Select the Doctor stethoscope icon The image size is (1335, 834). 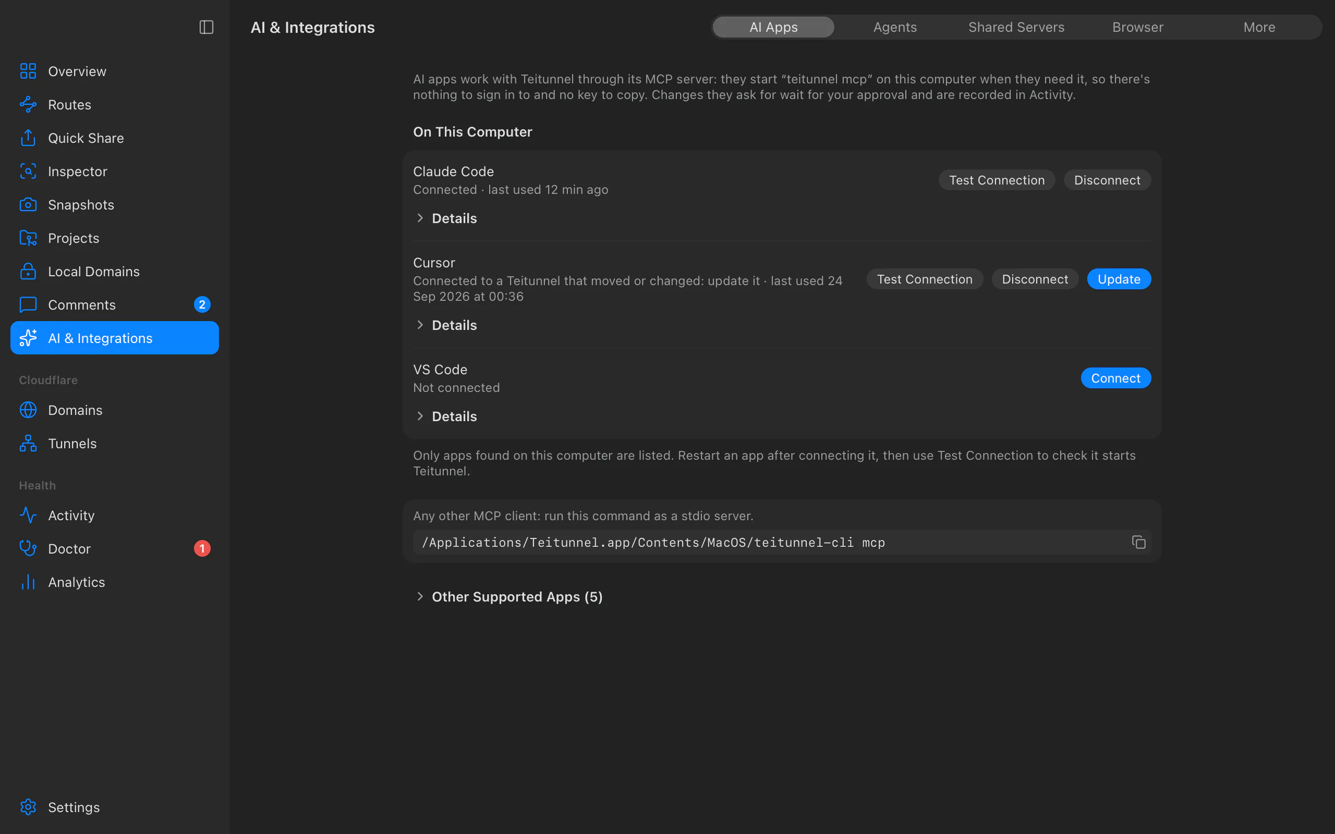point(28,549)
